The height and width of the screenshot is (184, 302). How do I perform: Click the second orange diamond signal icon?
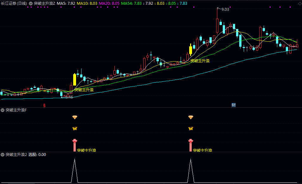pos(191,117)
